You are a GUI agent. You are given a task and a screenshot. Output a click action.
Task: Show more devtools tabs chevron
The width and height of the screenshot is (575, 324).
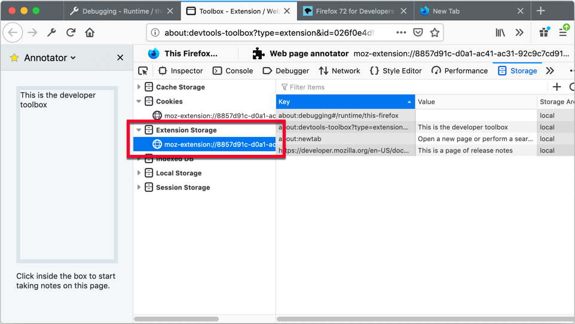(550, 71)
